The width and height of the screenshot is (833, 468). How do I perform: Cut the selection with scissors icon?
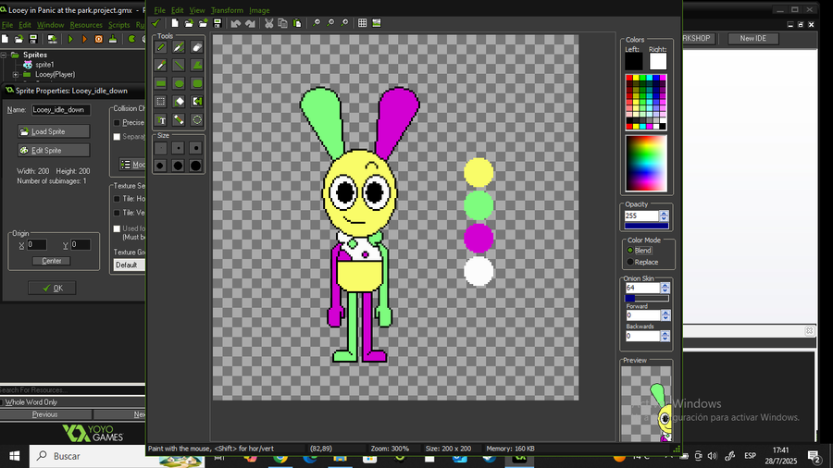[268, 23]
